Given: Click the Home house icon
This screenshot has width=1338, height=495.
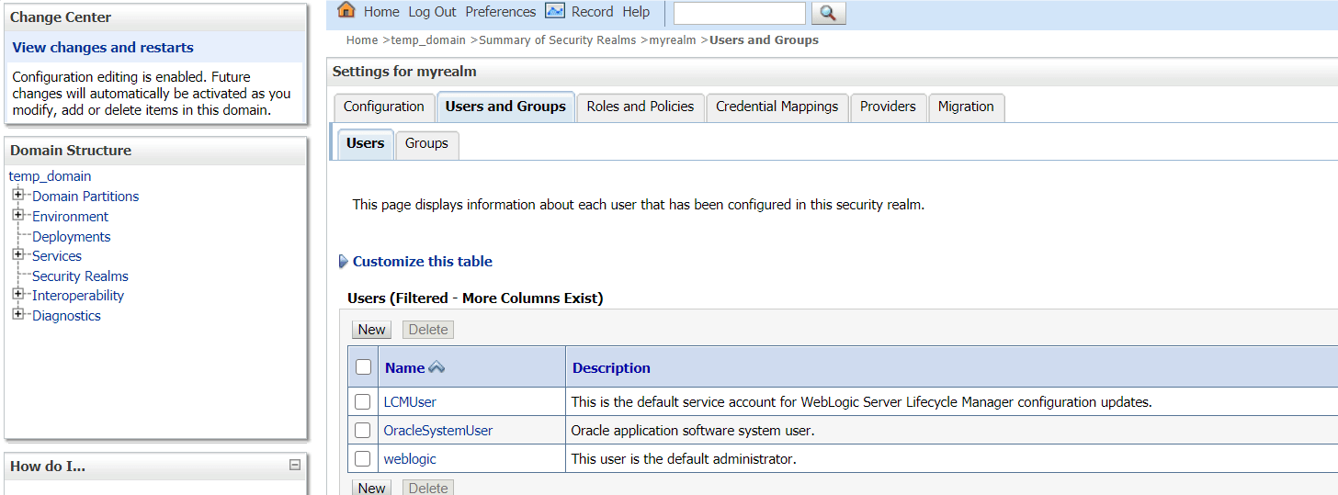Looking at the screenshot, I should tap(346, 11).
